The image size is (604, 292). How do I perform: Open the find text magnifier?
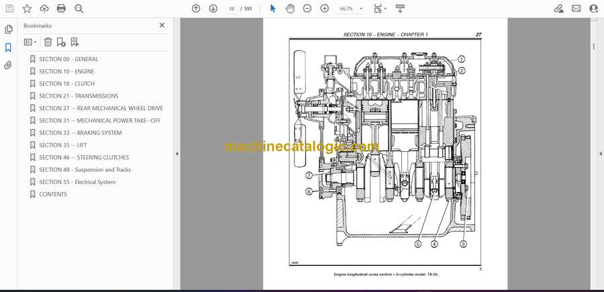coord(79,9)
